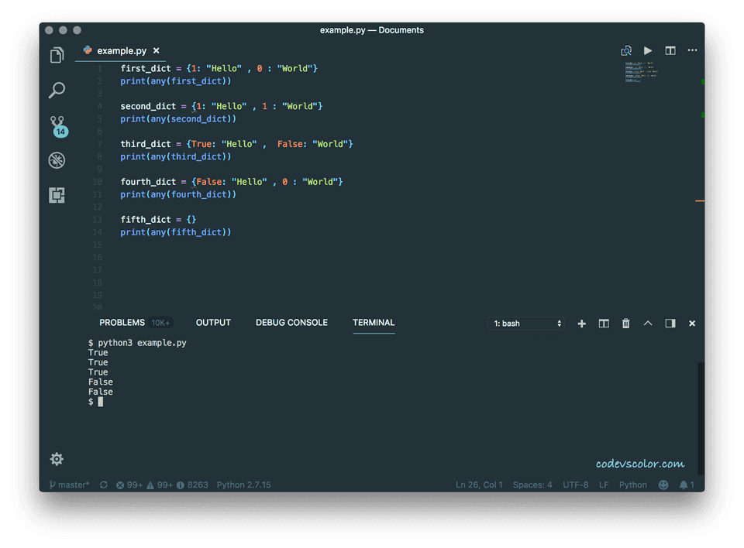
Task: Collapse the panel using the chevron icon
Action: (x=648, y=324)
